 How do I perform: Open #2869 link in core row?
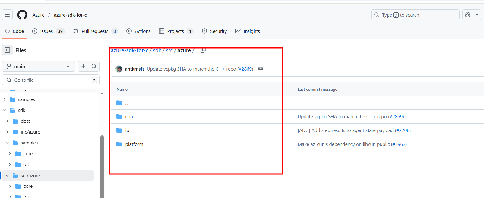pos(396,117)
